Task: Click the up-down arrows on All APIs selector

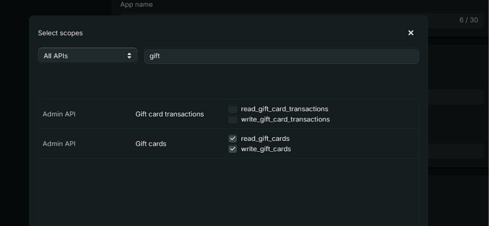Action: pyautogui.click(x=129, y=56)
